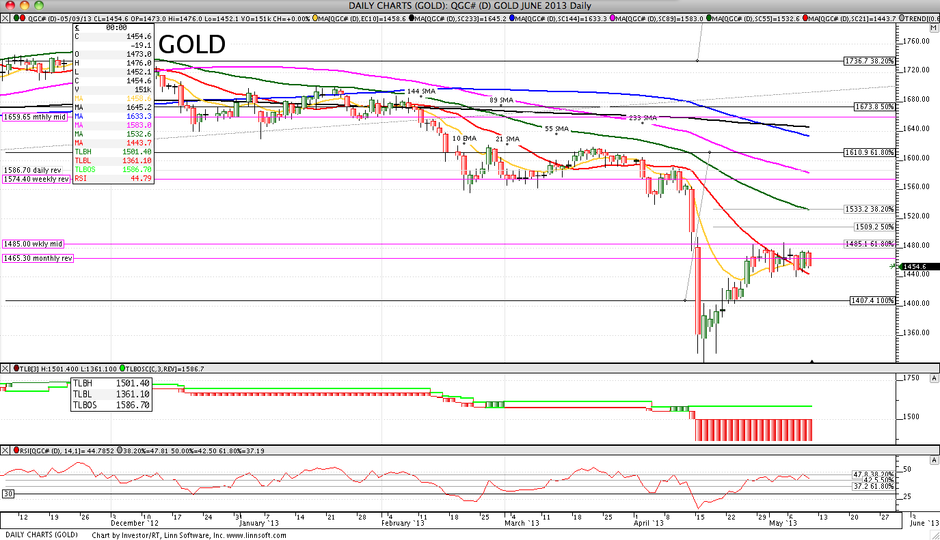The height and width of the screenshot is (540, 940).
Task: Select the 1533.2 38.20% retracement label
Action: (x=870, y=209)
